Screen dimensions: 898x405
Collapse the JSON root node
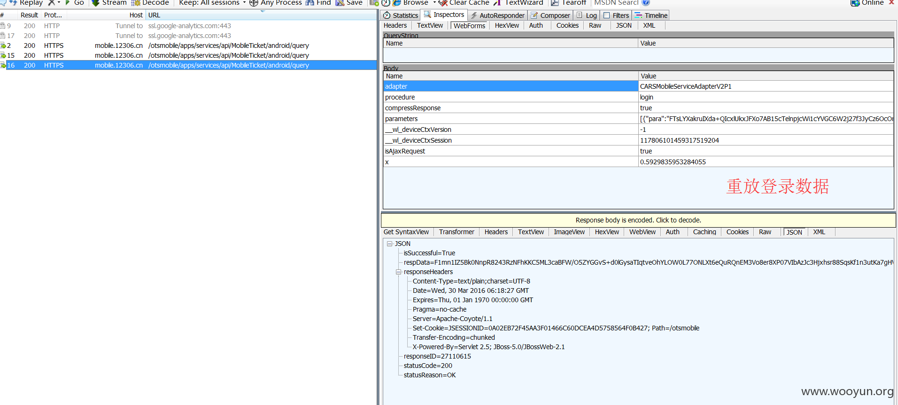[389, 244]
